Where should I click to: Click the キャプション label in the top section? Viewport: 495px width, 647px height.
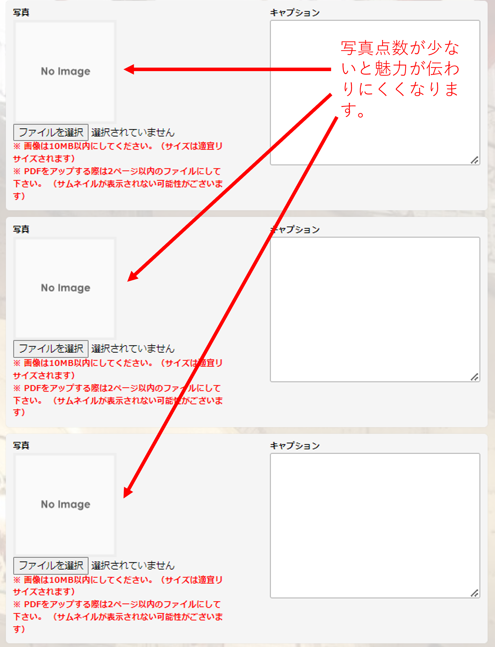click(x=295, y=13)
